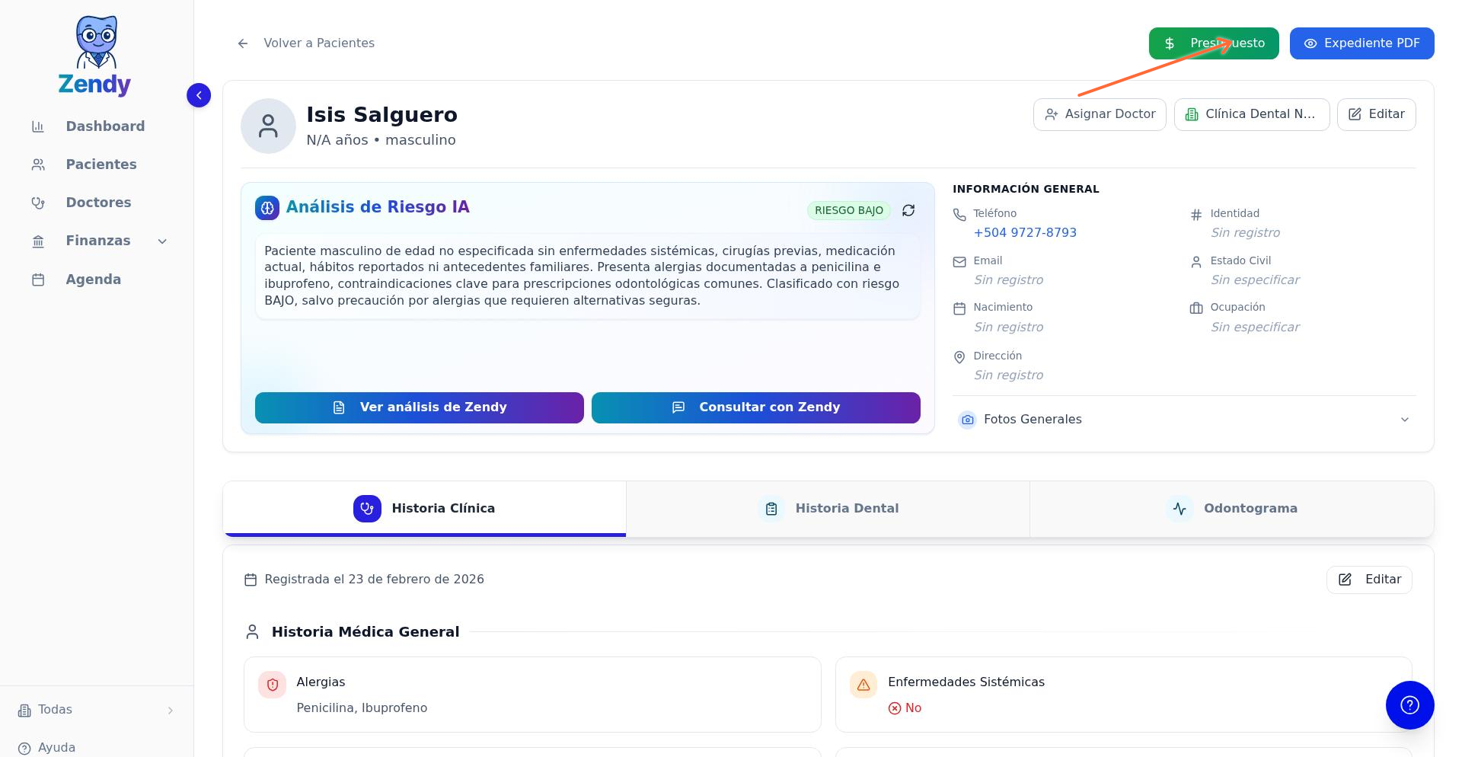Click the Presupuesto button
1462x757 pixels.
tap(1213, 43)
